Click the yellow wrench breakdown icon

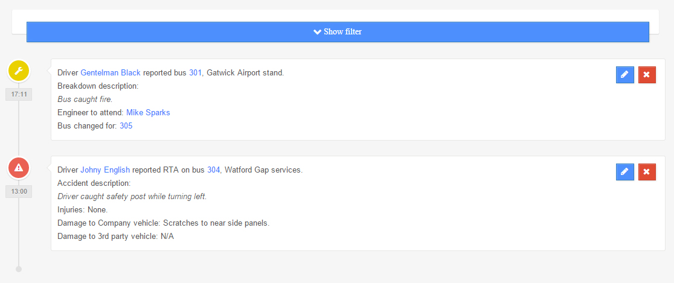coord(19,71)
